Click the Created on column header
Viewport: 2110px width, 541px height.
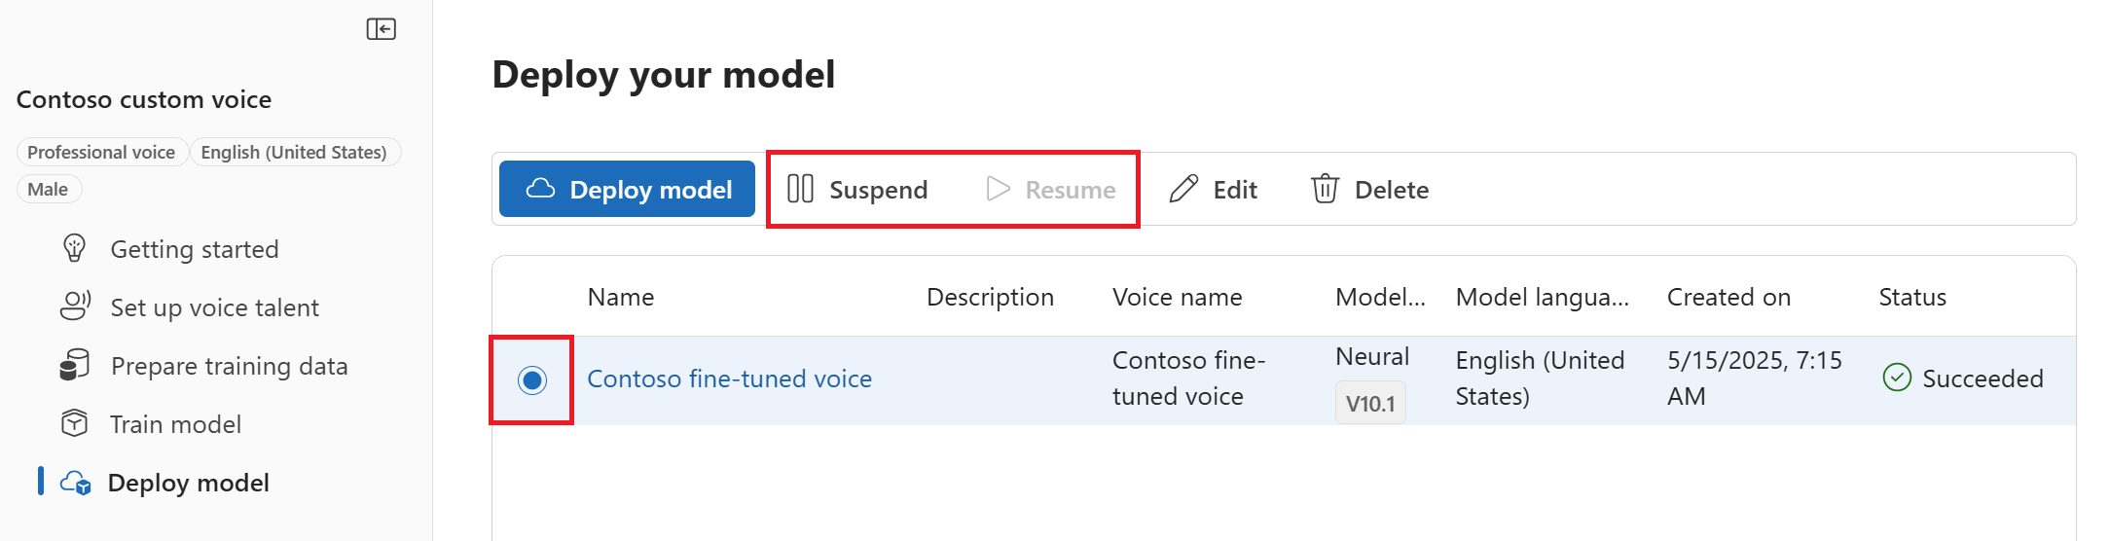[x=1728, y=297]
